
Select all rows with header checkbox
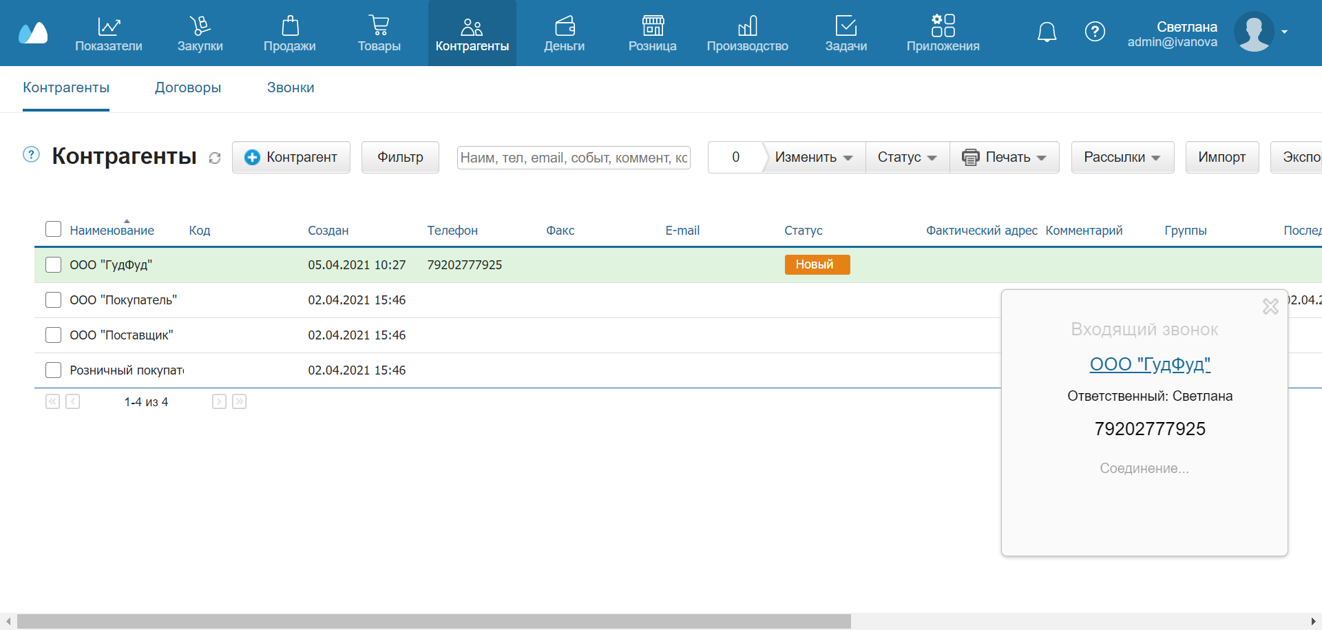tap(53, 229)
